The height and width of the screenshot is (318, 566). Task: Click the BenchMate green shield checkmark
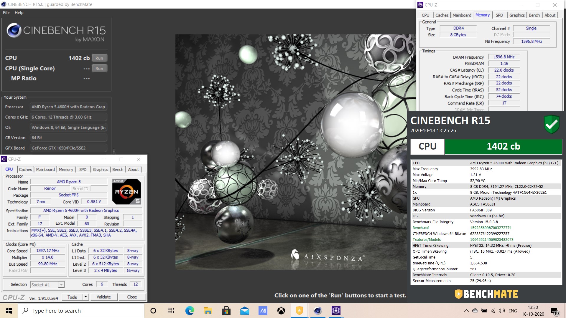click(552, 124)
